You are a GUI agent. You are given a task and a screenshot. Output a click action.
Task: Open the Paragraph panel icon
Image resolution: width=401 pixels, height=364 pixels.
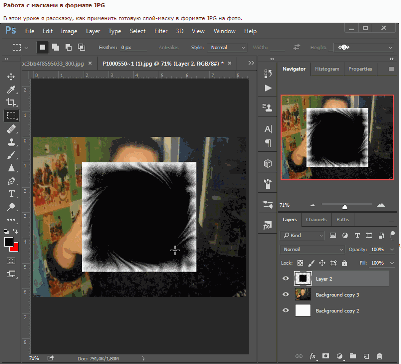(268, 143)
